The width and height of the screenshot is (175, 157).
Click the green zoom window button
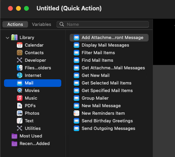tap(26, 8)
